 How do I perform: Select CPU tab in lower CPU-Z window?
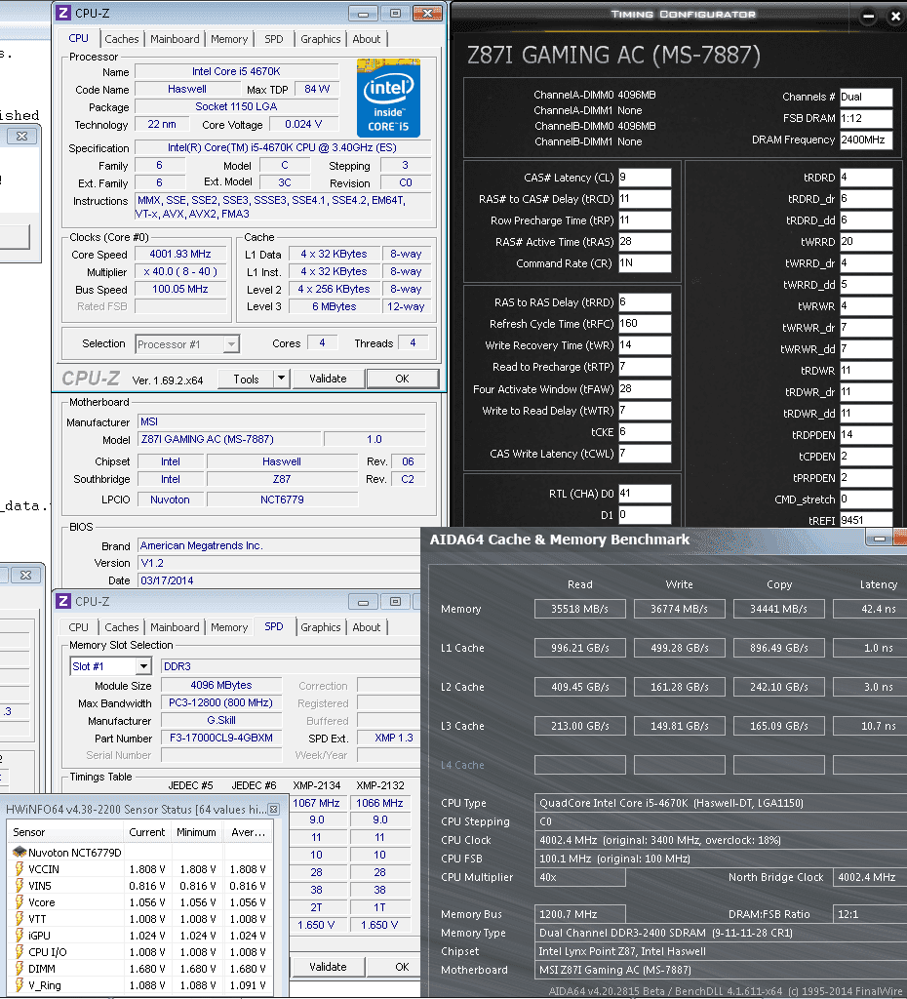[x=78, y=627]
